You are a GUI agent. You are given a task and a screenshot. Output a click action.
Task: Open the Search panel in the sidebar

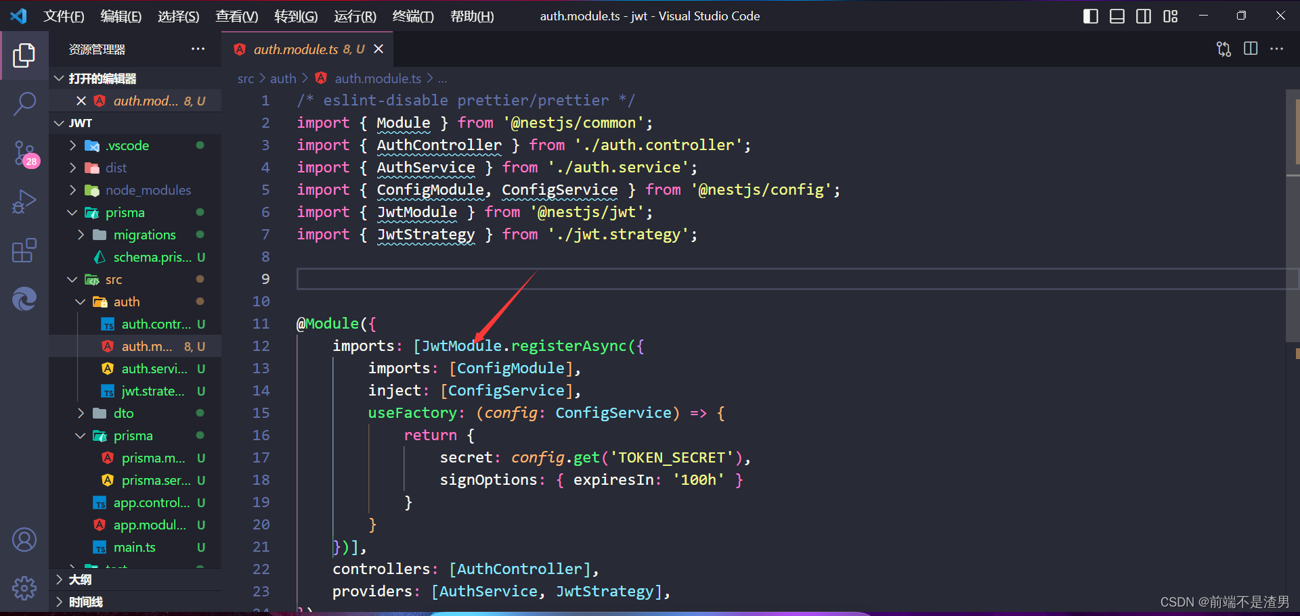pyautogui.click(x=24, y=103)
